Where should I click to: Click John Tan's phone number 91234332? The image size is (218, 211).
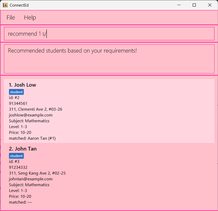pyautogui.click(x=18, y=167)
